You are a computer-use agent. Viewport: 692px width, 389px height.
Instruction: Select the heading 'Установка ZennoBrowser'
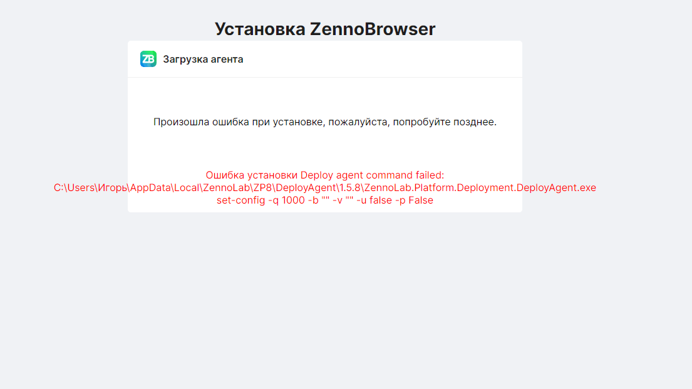pos(325,29)
